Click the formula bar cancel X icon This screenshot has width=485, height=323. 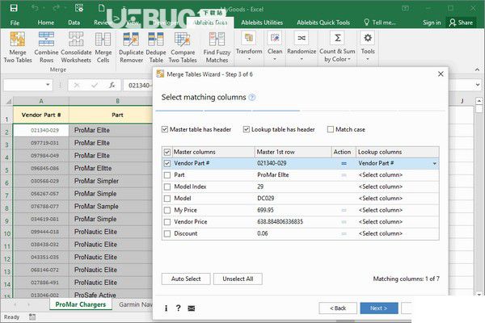point(77,85)
